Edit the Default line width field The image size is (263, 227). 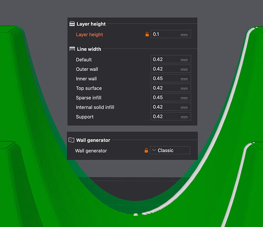171,59
